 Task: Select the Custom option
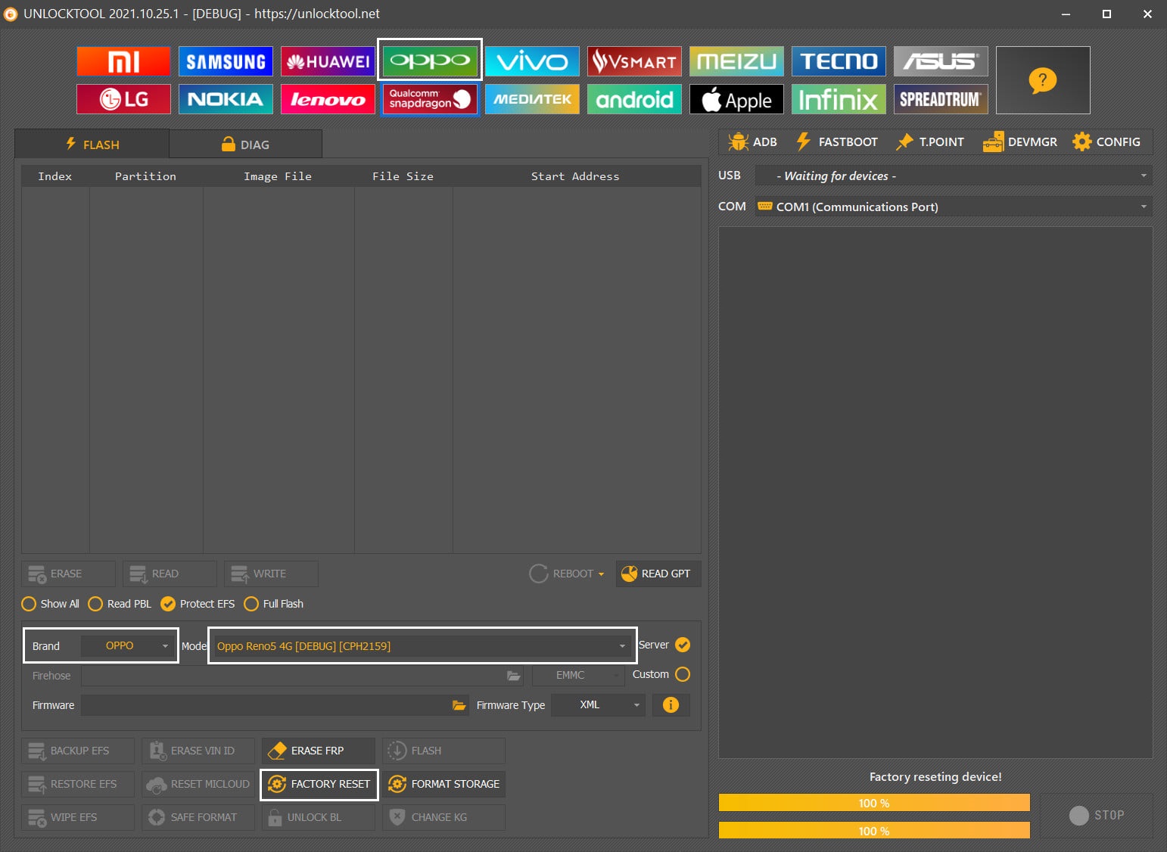coord(683,674)
